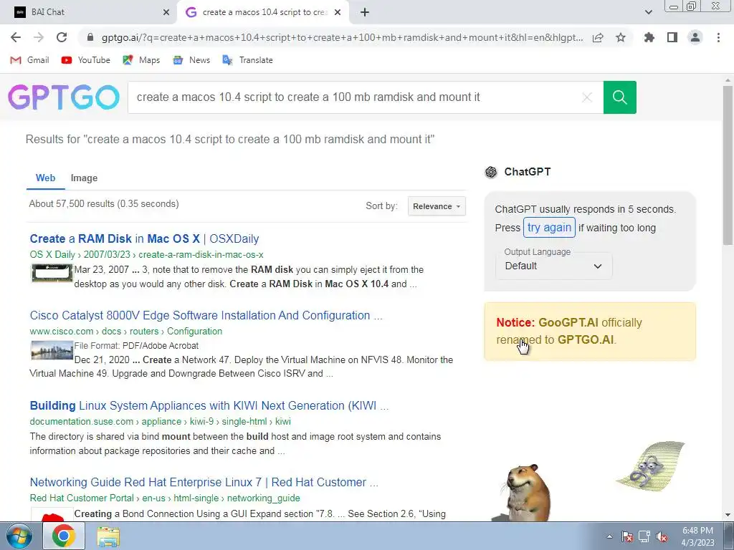Open the News bookmark
Image resolution: width=734 pixels, height=550 pixels.
pyautogui.click(x=191, y=60)
